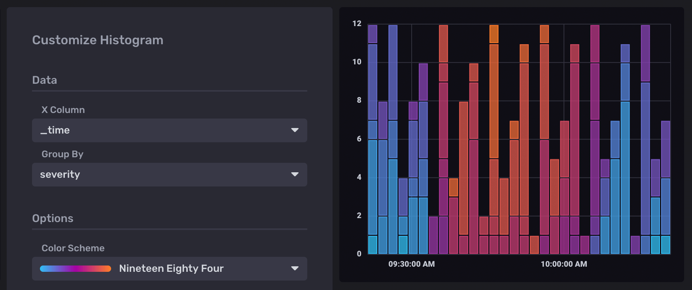The image size is (692, 290).
Task: Select the Data section header
Action: tap(45, 80)
